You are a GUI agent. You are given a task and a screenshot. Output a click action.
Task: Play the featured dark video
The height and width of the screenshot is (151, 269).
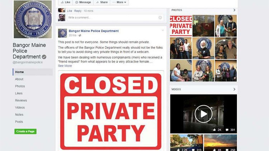(x=203, y=114)
